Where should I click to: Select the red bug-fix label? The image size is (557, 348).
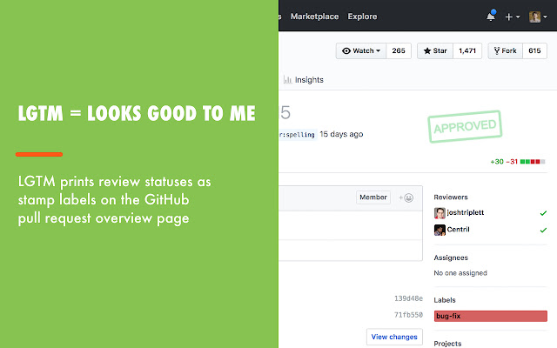[x=491, y=316]
